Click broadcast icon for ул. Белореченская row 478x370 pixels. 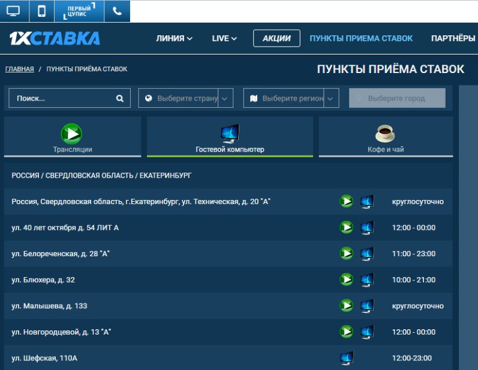point(346,253)
